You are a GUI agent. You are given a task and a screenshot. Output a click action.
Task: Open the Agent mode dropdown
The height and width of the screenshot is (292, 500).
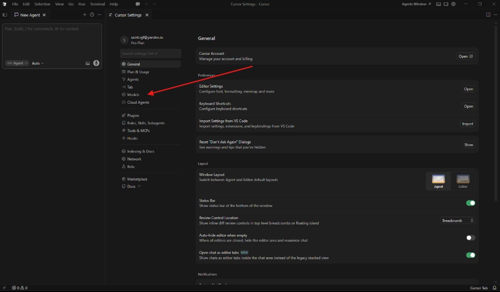click(x=17, y=63)
